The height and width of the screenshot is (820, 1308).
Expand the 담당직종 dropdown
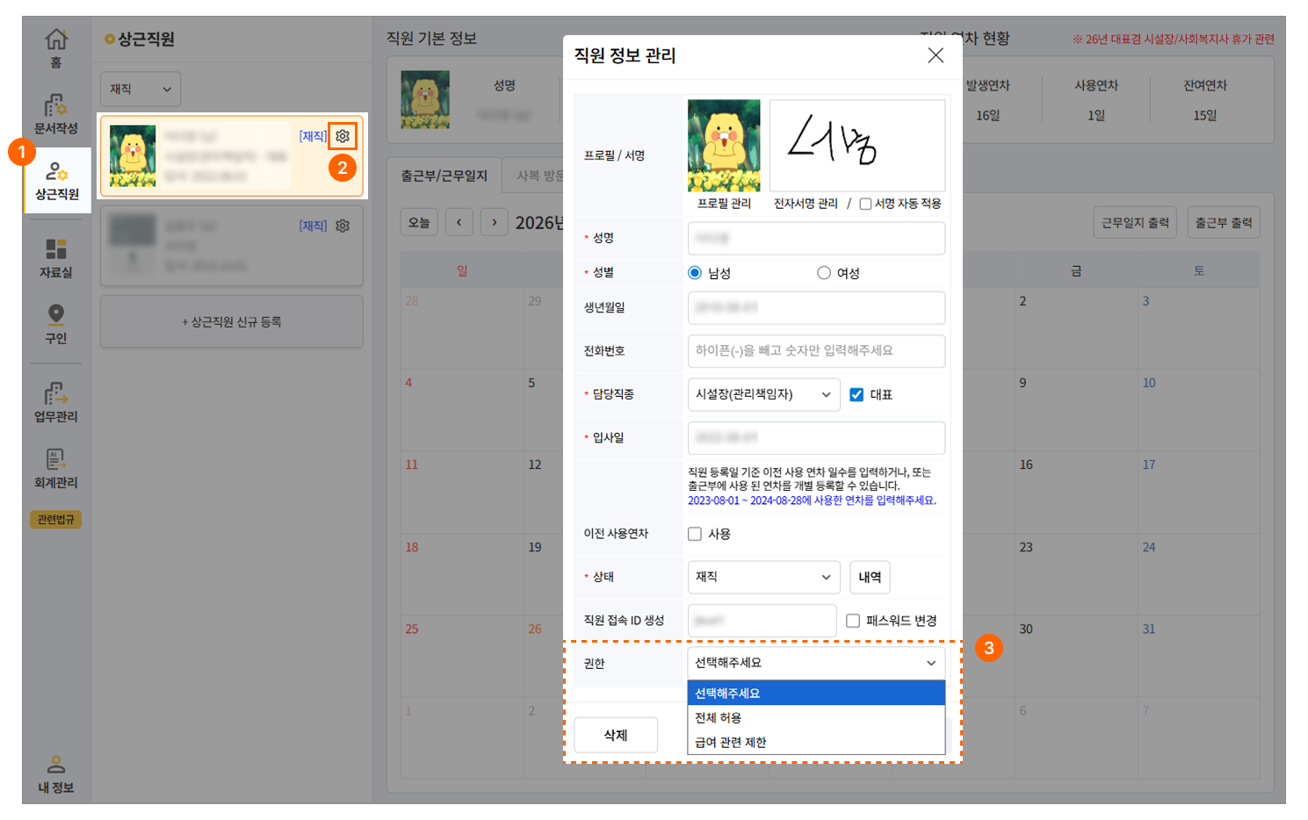coord(762,395)
